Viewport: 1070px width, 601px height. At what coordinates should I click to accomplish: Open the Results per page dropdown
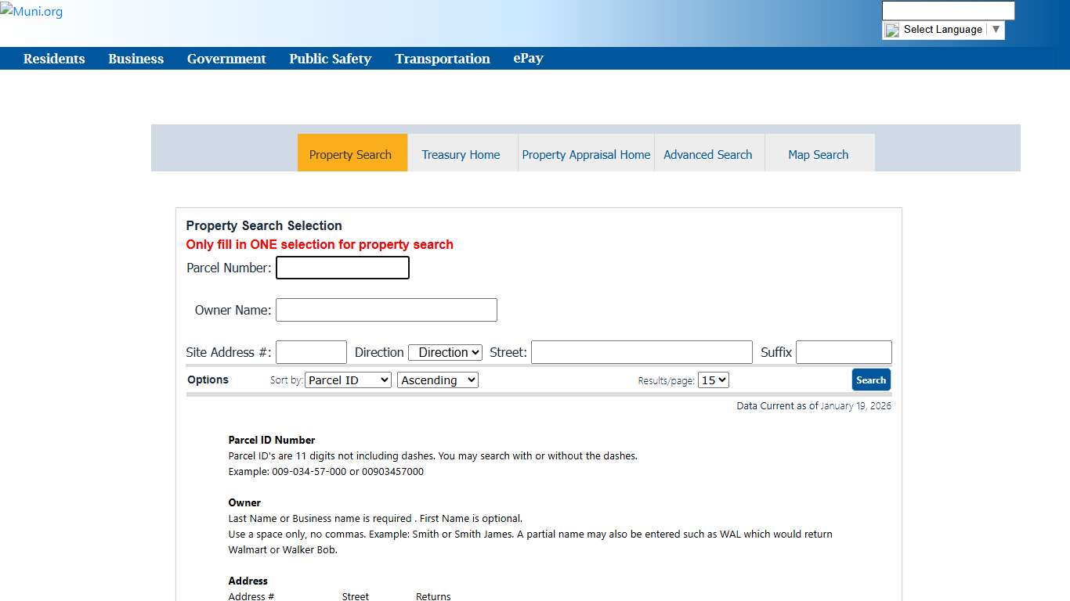713,380
